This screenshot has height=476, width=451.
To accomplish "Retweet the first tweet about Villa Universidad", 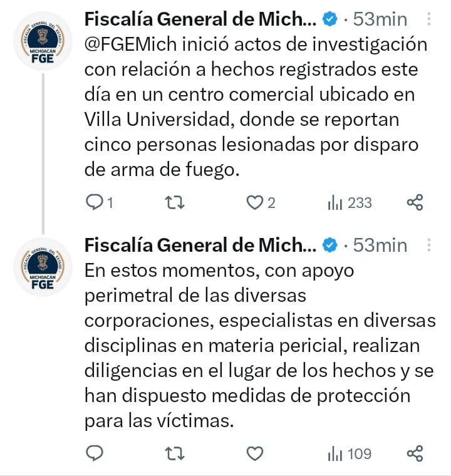I will [x=175, y=203].
